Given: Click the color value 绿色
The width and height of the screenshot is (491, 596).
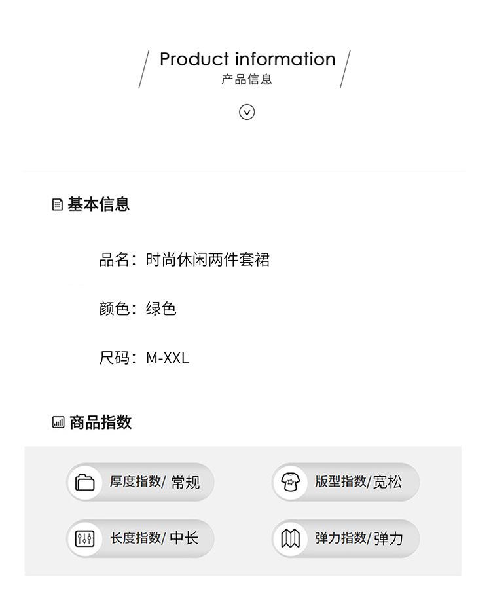Looking at the screenshot, I should [x=161, y=309].
